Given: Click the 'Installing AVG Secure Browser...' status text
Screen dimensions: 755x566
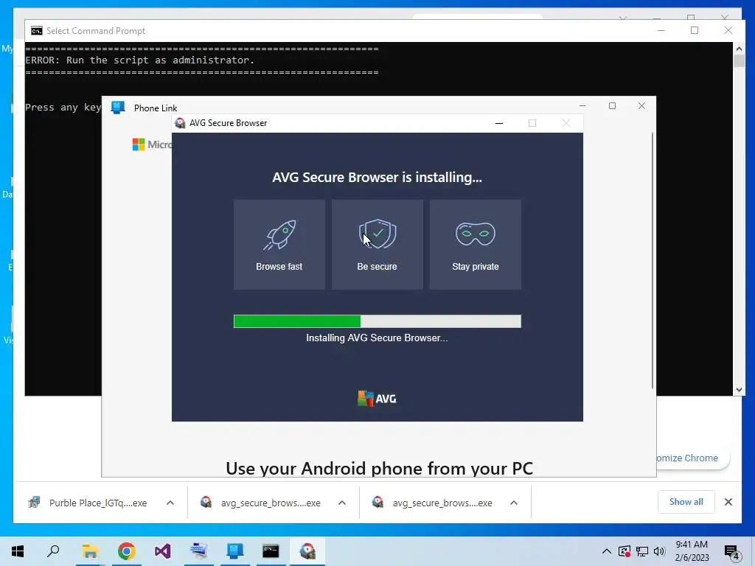Looking at the screenshot, I should [x=377, y=338].
